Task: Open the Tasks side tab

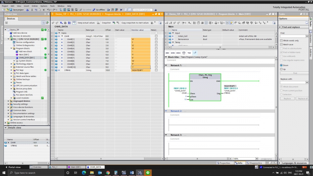Action: tap(311, 22)
